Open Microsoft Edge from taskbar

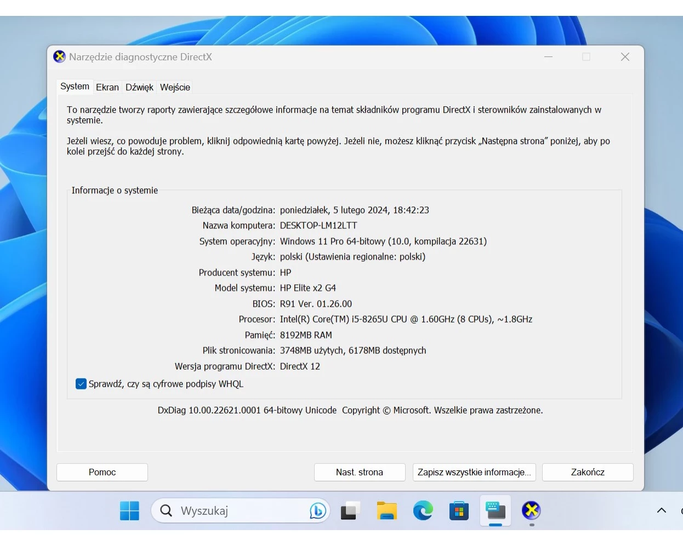[423, 511]
